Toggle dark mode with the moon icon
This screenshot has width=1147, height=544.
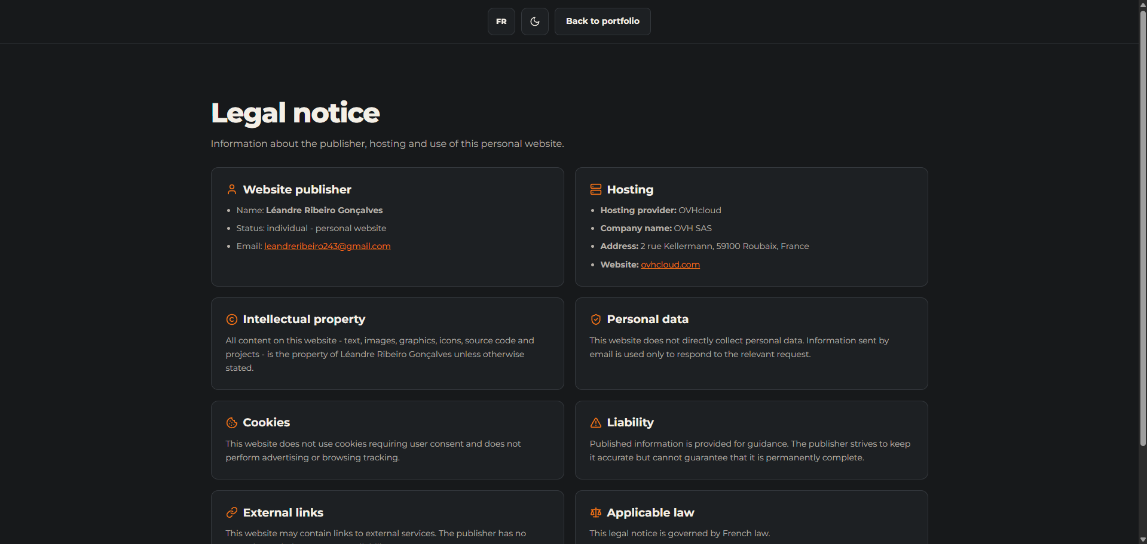pyautogui.click(x=534, y=21)
